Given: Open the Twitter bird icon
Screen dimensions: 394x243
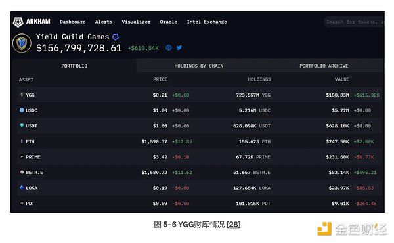Looking at the screenshot, I should [179, 47].
